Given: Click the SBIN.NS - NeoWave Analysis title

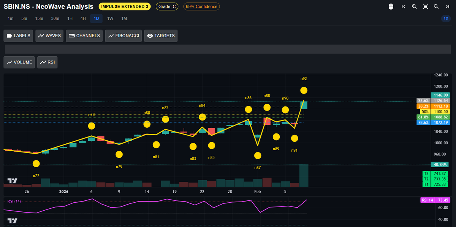Looking at the screenshot, I should 48,6.
